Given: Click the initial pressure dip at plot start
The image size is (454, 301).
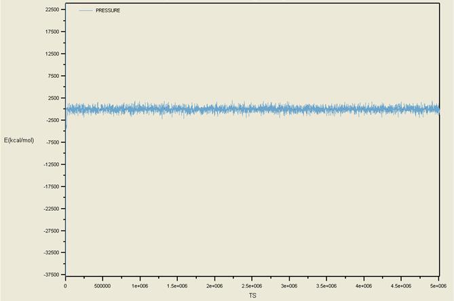Looking at the screenshot, I should 66,123.
